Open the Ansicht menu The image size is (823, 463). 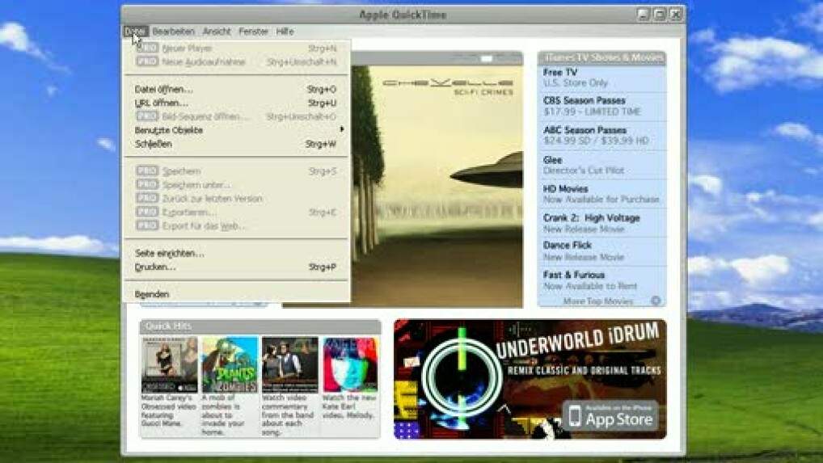pyautogui.click(x=217, y=32)
